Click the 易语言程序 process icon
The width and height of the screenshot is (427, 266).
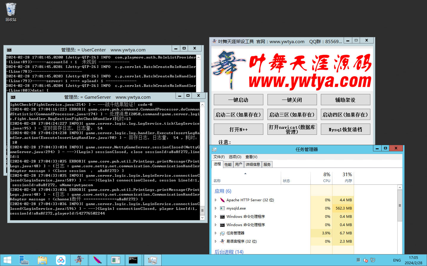click(x=222, y=241)
